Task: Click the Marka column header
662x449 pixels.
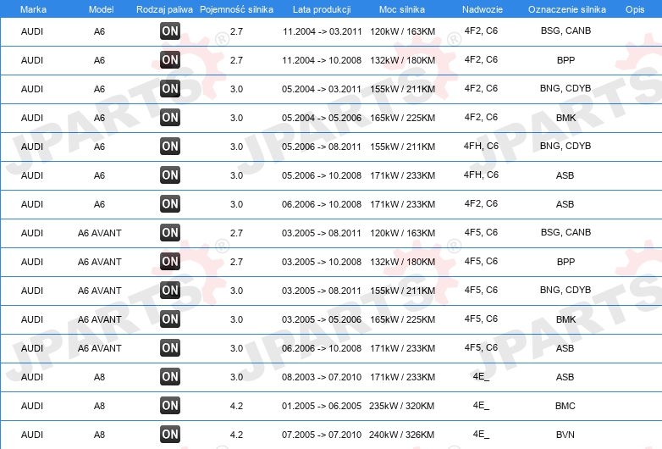Action: pos(33,9)
